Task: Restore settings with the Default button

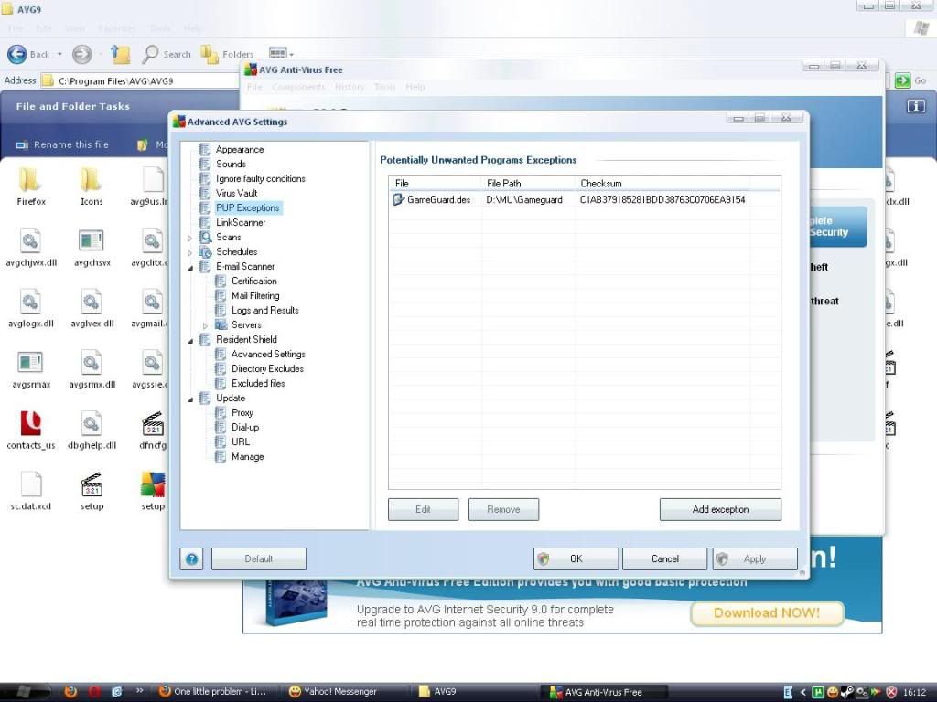Action: [259, 558]
